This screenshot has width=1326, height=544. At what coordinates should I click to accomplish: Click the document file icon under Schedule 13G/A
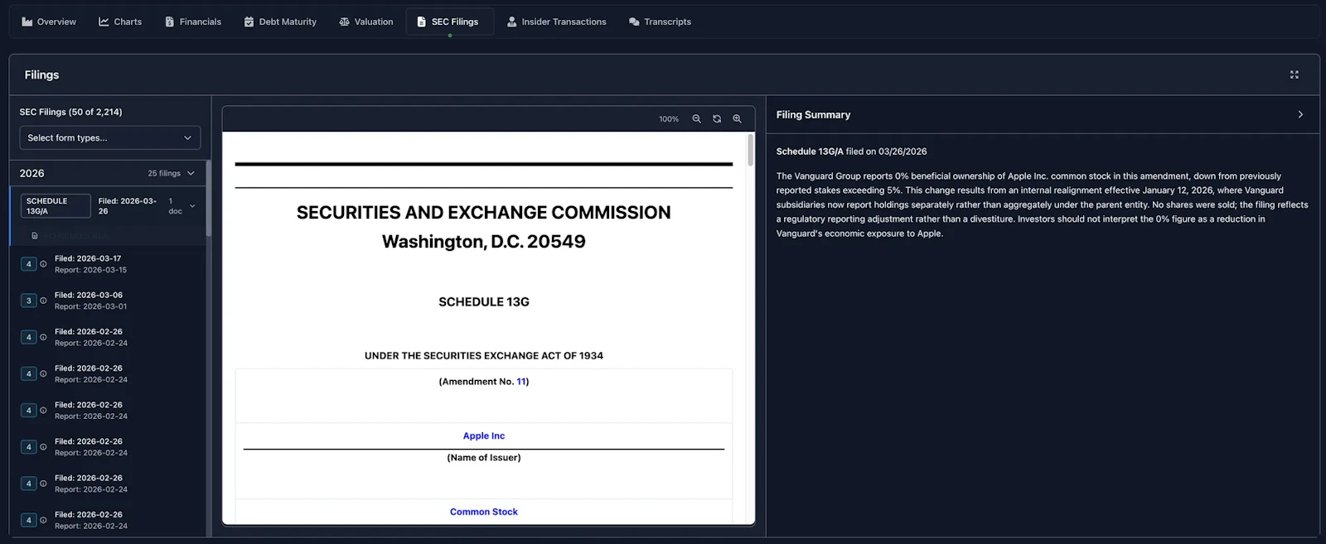35,236
